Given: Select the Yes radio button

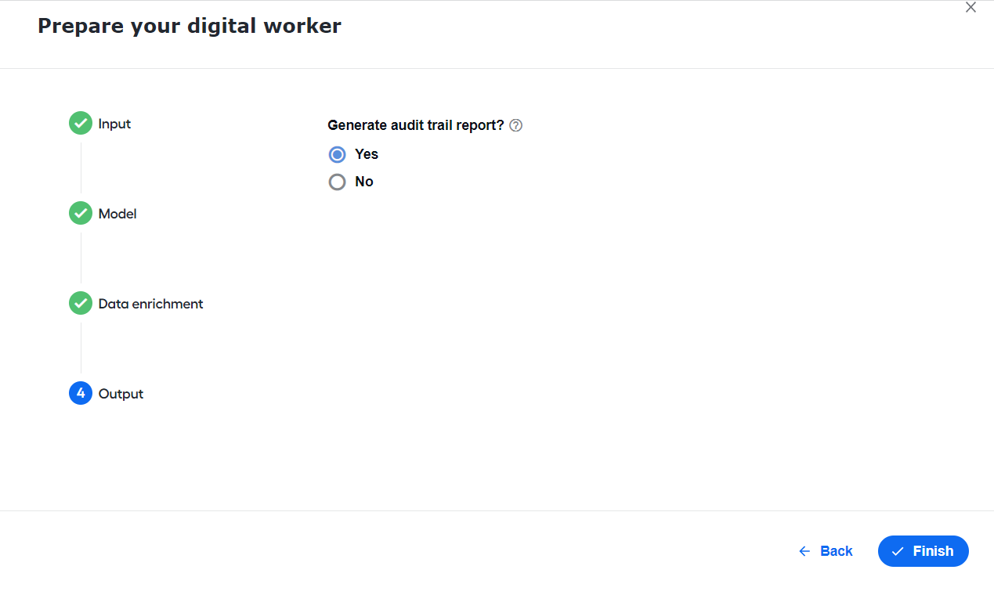Looking at the screenshot, I should (x=337, y=154).
